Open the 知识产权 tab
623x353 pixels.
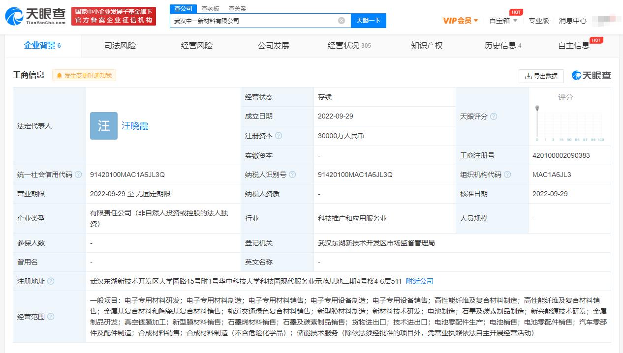click(x=427, y=46)
